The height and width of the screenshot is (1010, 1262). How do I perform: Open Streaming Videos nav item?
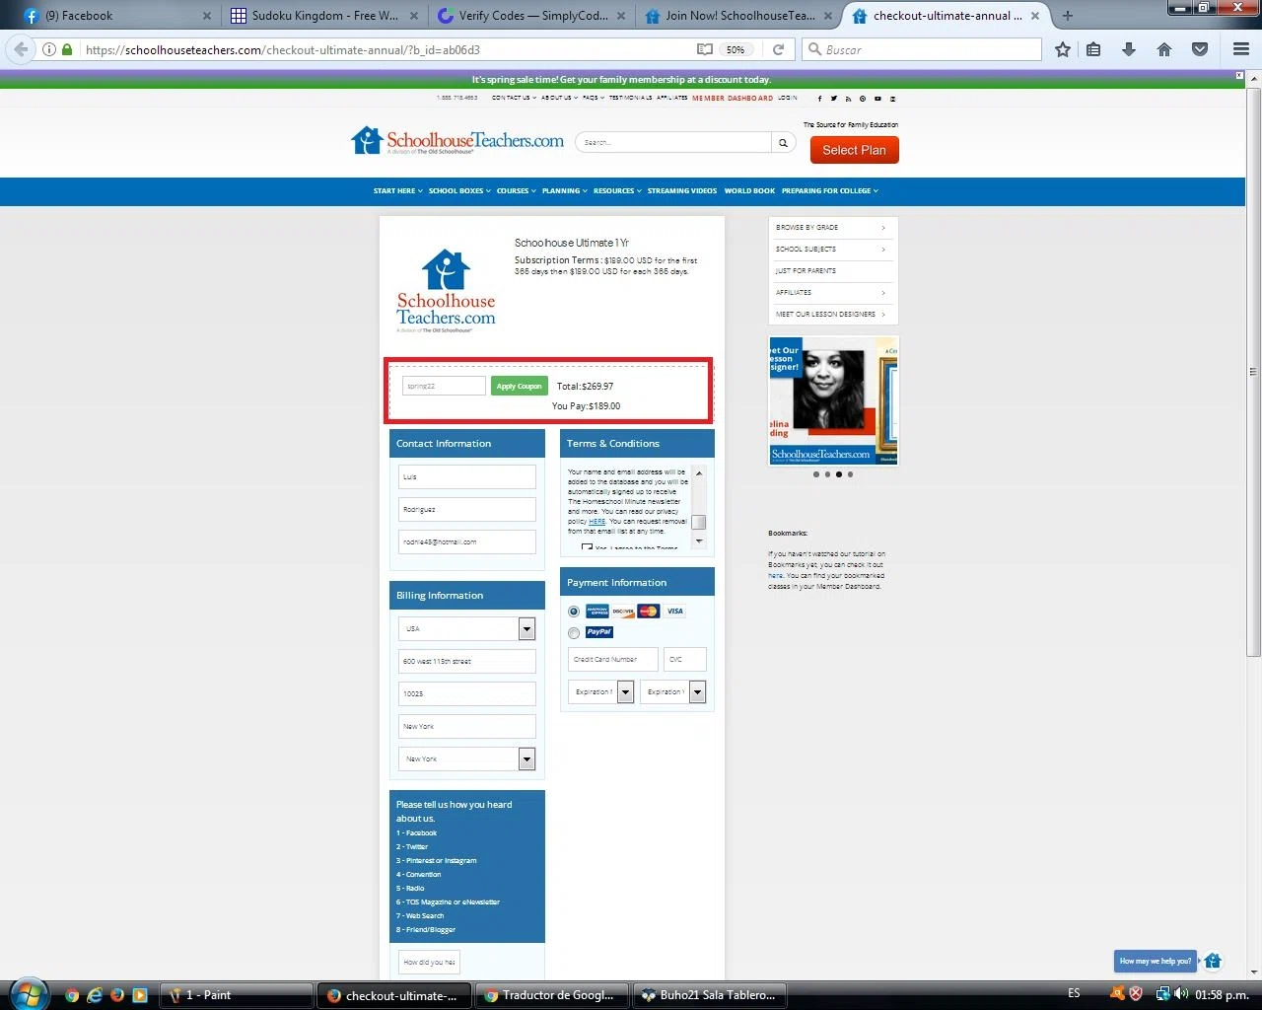pos(682,191)
